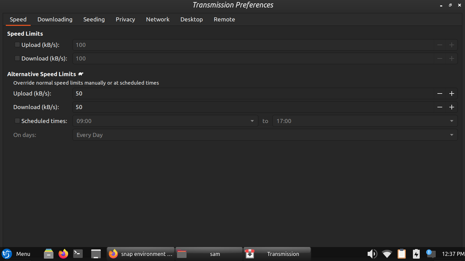Enable the Download speed limit checkbox
465x261 pixels.
coord(17,58)
